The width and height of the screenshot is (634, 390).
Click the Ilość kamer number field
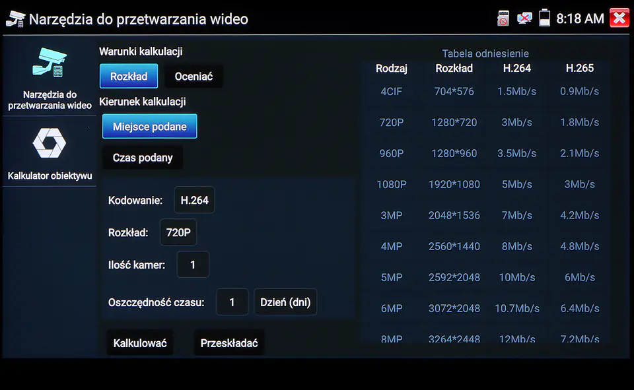pyautogui.click(x=193, y=265)
